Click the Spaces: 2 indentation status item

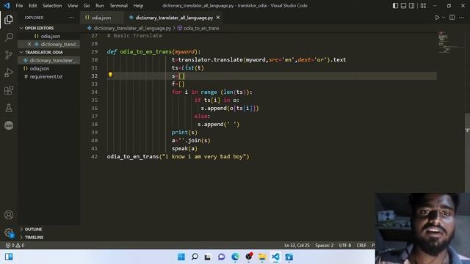(x=324, y=245)
